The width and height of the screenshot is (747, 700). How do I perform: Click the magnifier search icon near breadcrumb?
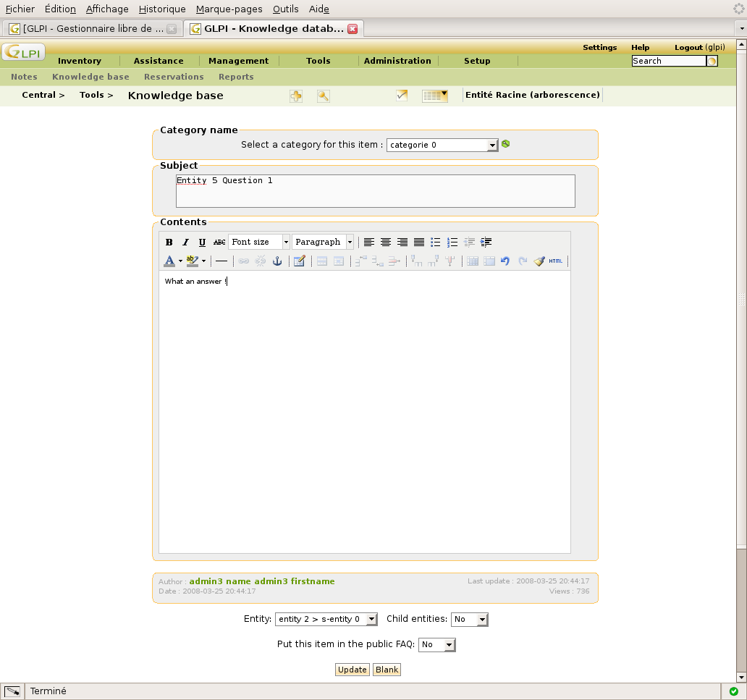tap(324, 96)
